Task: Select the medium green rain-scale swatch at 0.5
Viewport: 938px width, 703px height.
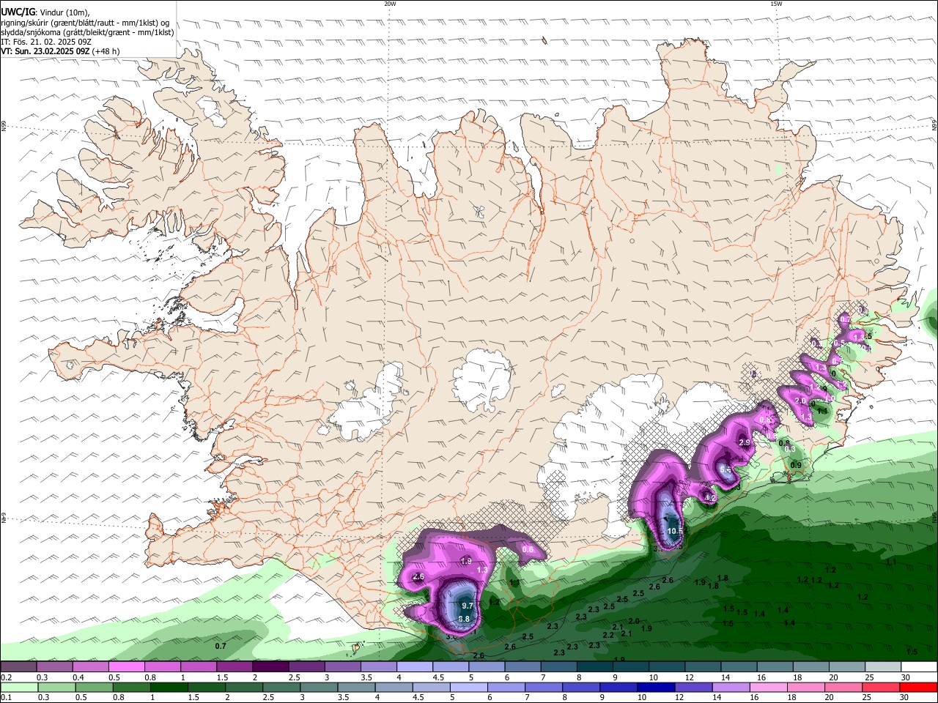Action: click(94, 688)
